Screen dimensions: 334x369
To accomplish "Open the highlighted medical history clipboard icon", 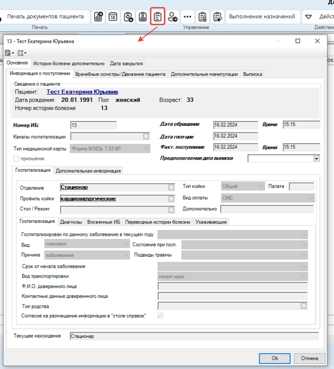I will pyautogui.click(x=157, y=16).
